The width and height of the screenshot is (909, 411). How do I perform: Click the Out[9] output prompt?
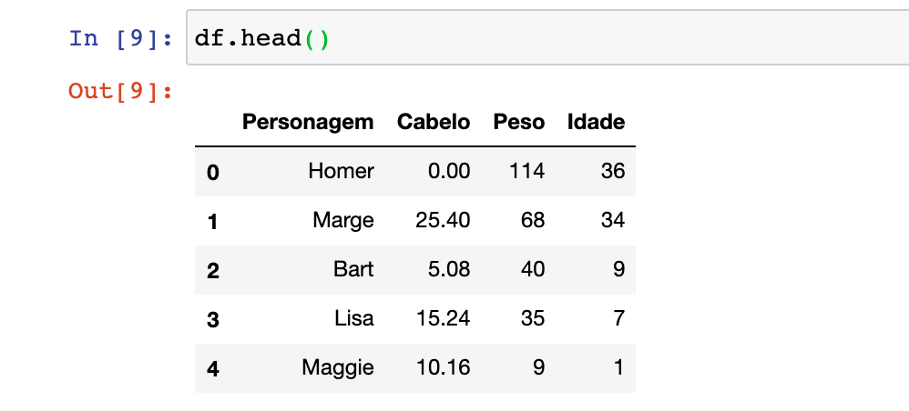[121, 92]
